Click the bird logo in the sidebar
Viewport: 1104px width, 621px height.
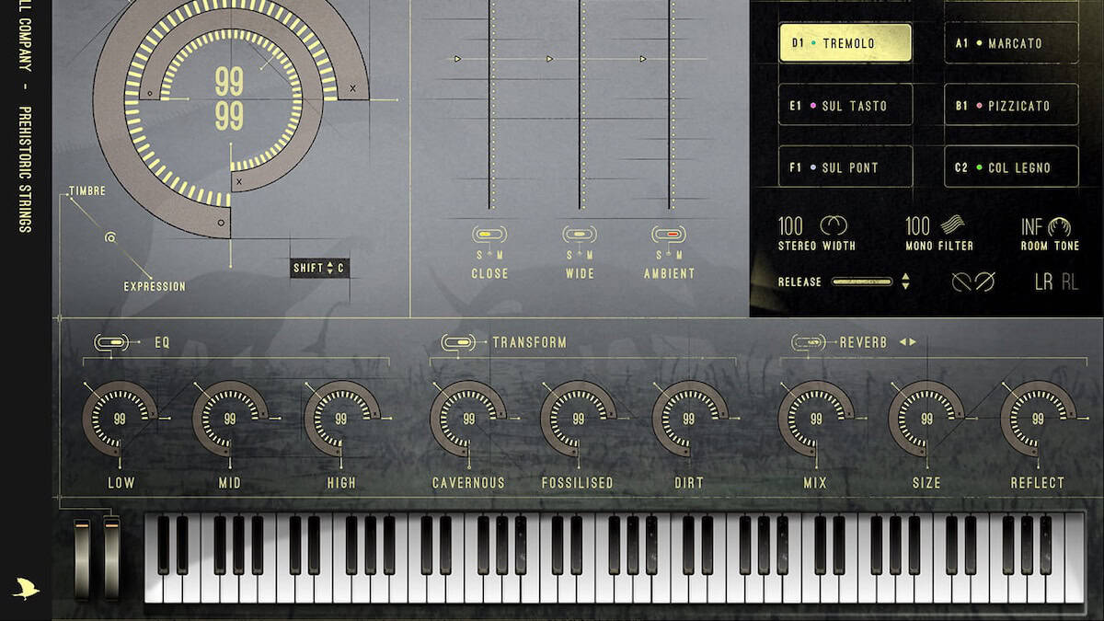tap(25, 588)
